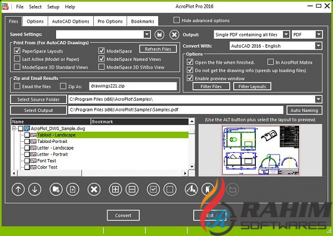Click the DWG file icon beside AcroPlot_DWG_Sample.dwg
Screen dimensions: 333x236
pos(27,129)
